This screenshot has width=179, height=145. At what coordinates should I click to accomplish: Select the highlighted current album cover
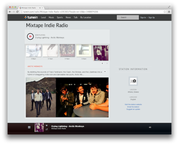pyautogui.click(x=101, y=53)
